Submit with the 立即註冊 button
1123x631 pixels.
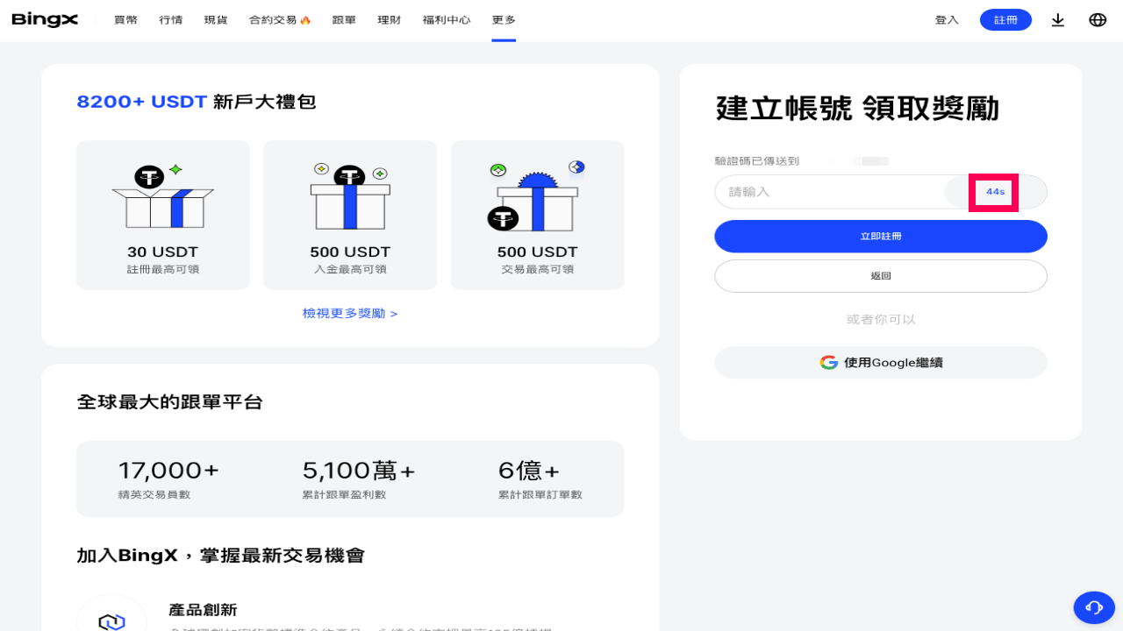point(881,237)
